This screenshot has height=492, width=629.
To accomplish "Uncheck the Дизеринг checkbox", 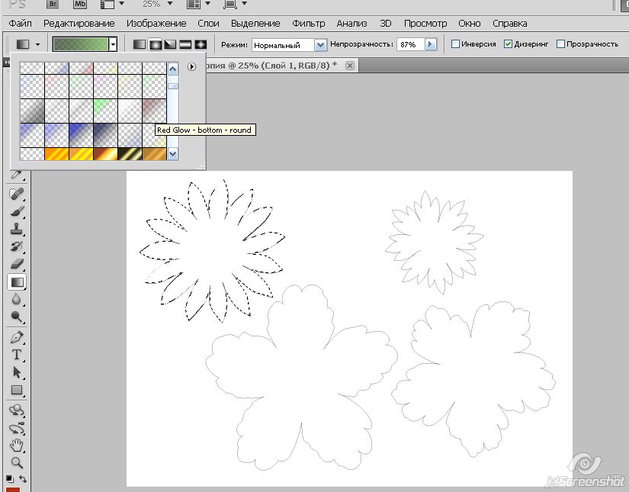I will tap(509, 44).
